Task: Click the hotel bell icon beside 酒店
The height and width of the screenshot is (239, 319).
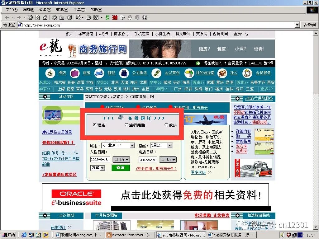Action: point(50,73)
